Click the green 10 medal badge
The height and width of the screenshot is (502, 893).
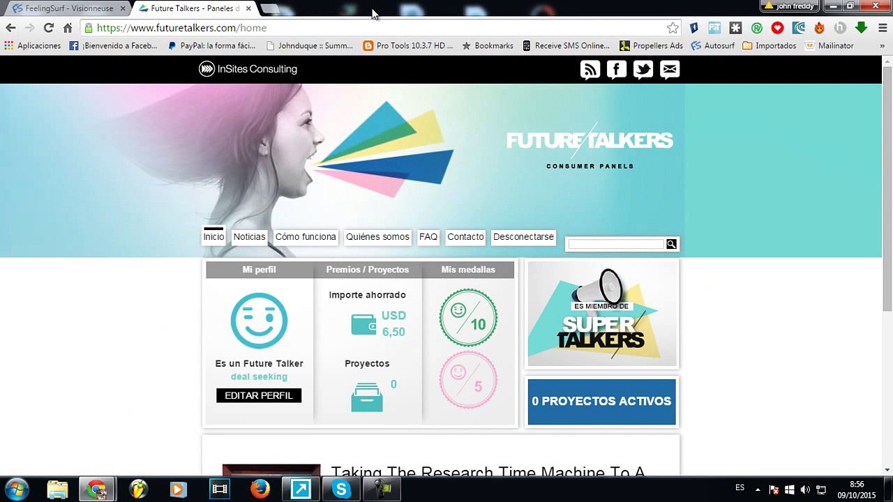pyautogui.click(x=468, y=317)
